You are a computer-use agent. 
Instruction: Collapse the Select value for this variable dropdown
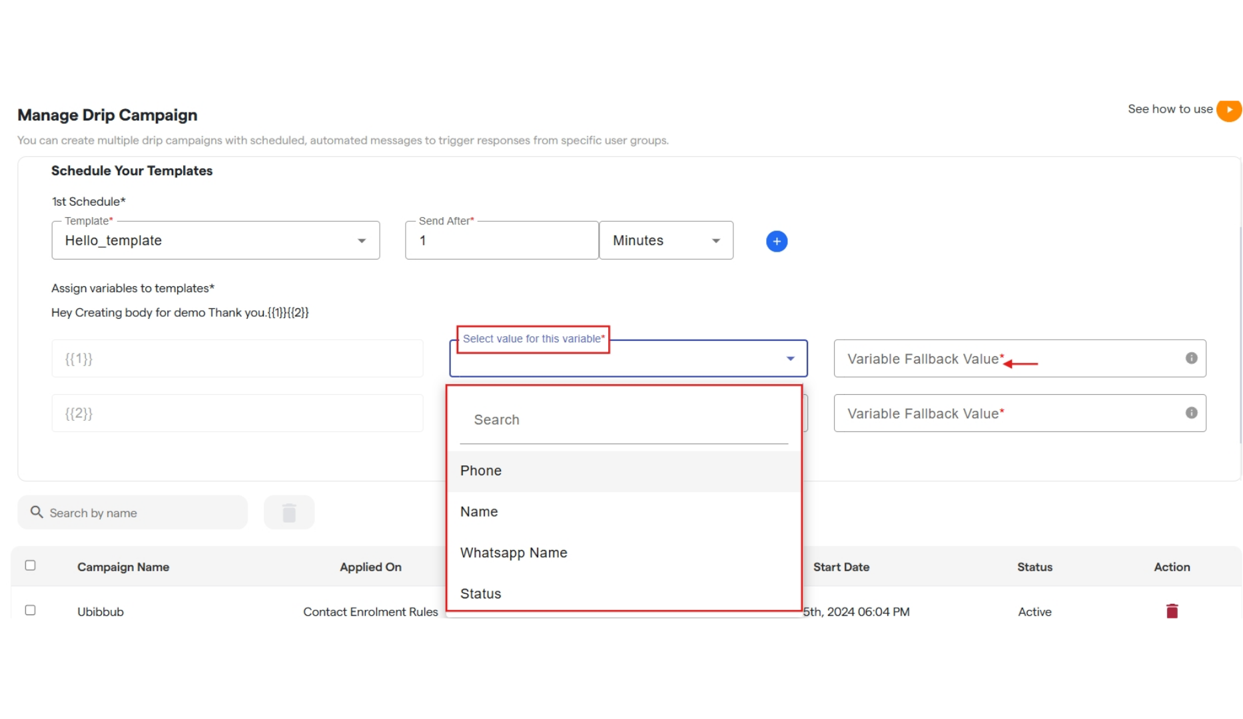click(791, 359)
